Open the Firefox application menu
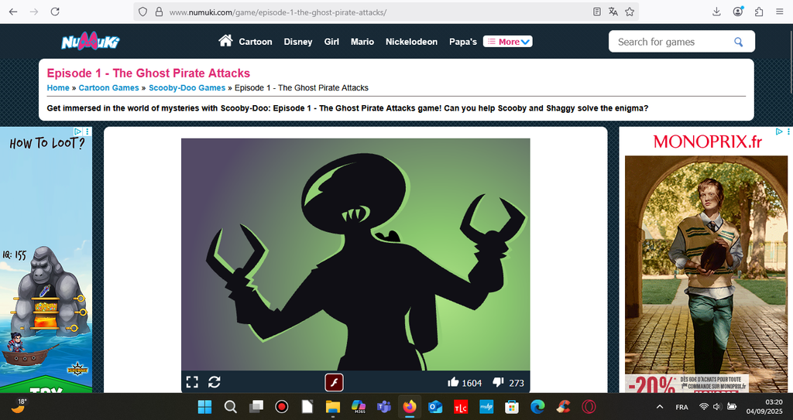Screen dimensions: 793x420 pyautogui.click(x=778, y=12)
